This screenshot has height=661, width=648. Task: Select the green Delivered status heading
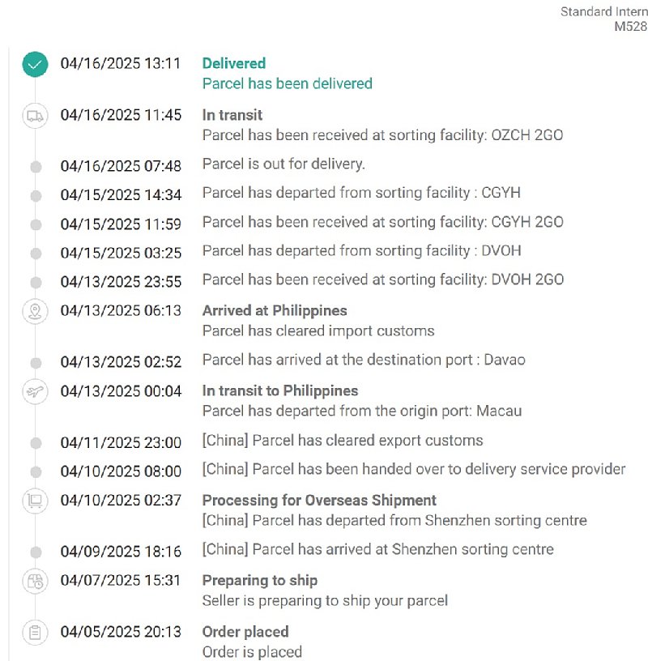pyautogui.click(x=234, y=63)
